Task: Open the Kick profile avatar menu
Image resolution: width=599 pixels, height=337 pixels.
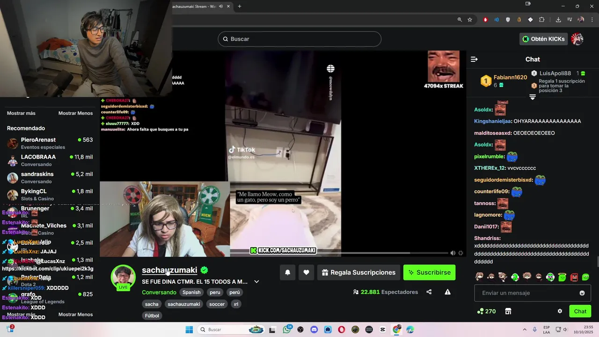Action: click(577, 39)
